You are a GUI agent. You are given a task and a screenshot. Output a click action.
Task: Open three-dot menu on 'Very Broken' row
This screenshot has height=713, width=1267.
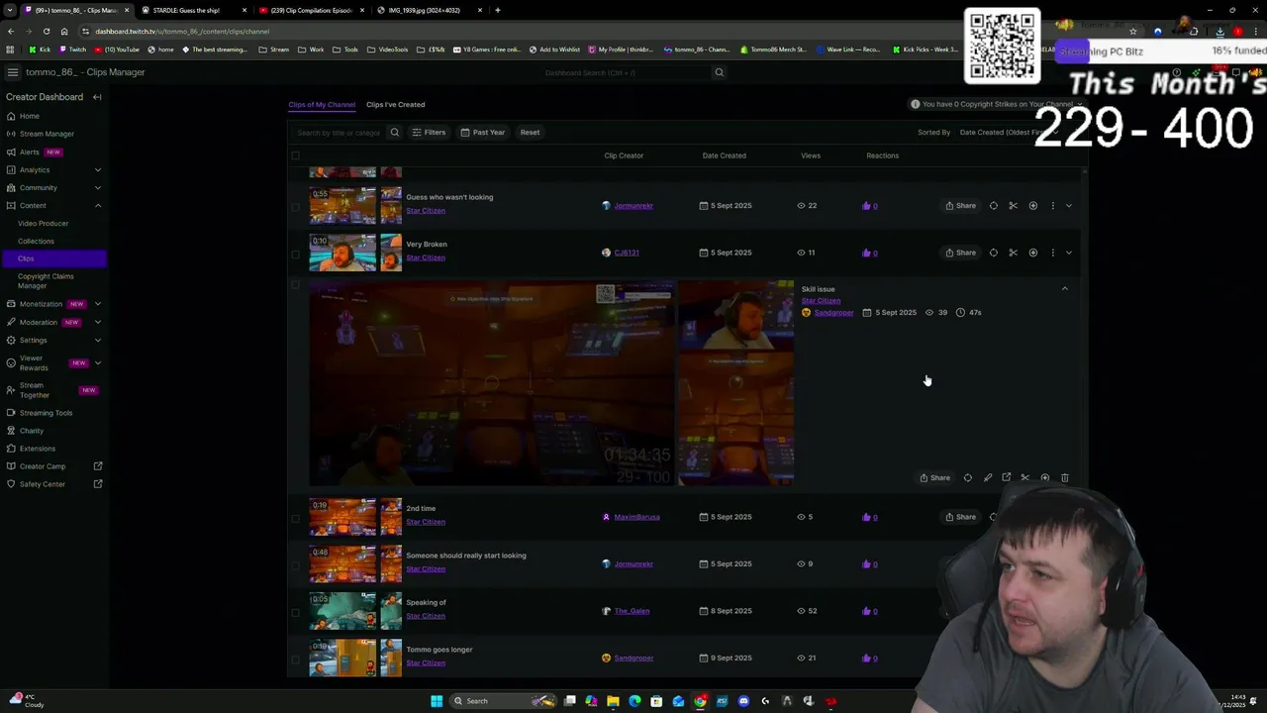pos(1052,253)
